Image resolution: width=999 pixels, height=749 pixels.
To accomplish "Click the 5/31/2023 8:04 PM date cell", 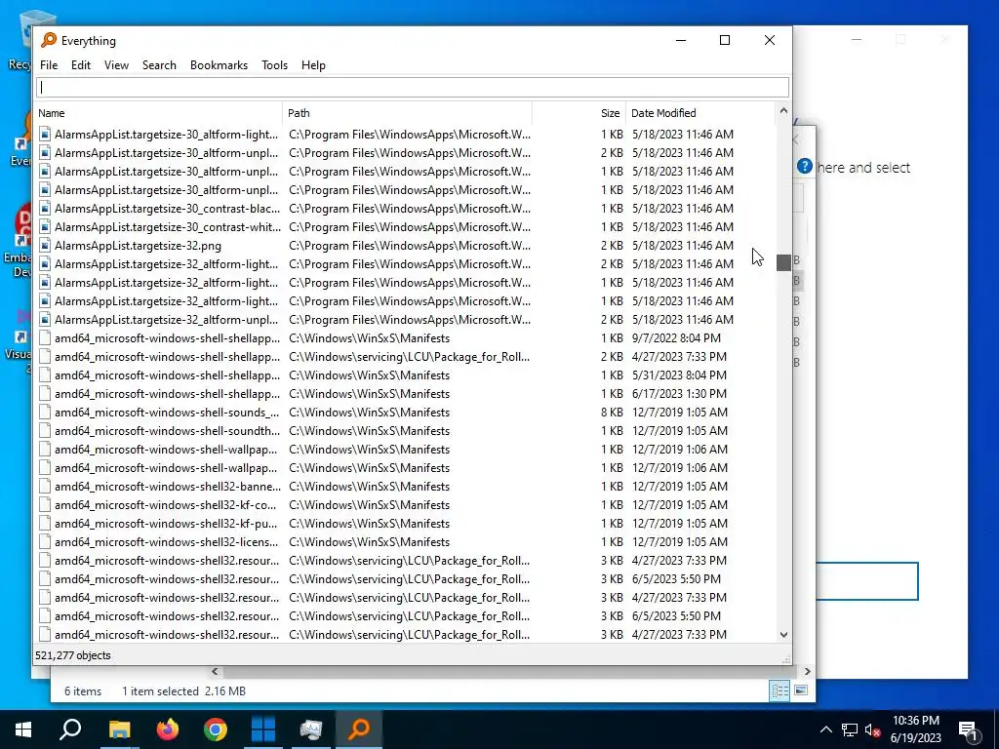I will (x=679, y=375).
